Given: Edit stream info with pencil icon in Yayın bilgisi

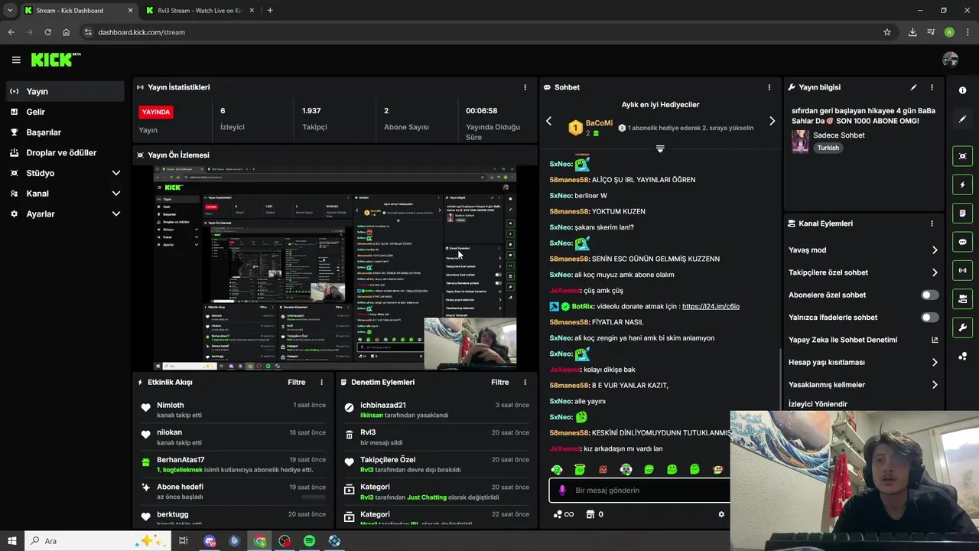Looking at the screenshot, I should tap(913, 87).
